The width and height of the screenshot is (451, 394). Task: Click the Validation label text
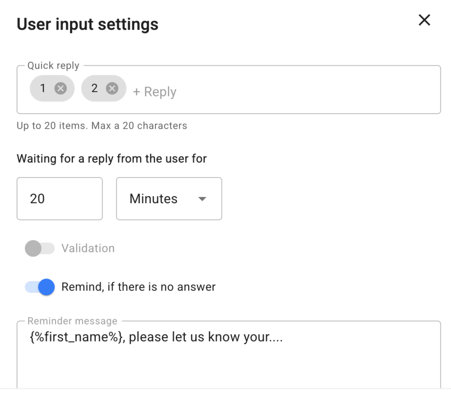[88, 249]
